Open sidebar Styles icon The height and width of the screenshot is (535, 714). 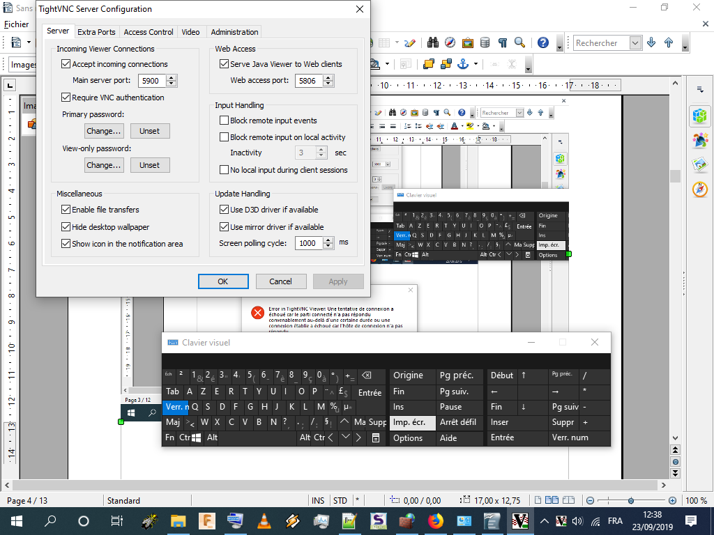point(699,140)
